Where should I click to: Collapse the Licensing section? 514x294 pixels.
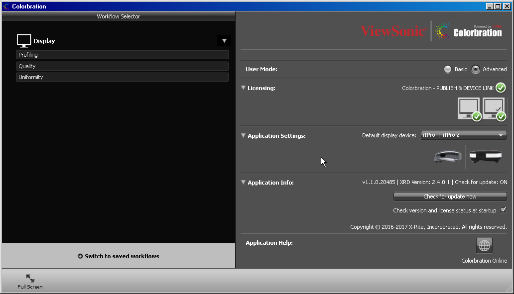click(243, 88)
